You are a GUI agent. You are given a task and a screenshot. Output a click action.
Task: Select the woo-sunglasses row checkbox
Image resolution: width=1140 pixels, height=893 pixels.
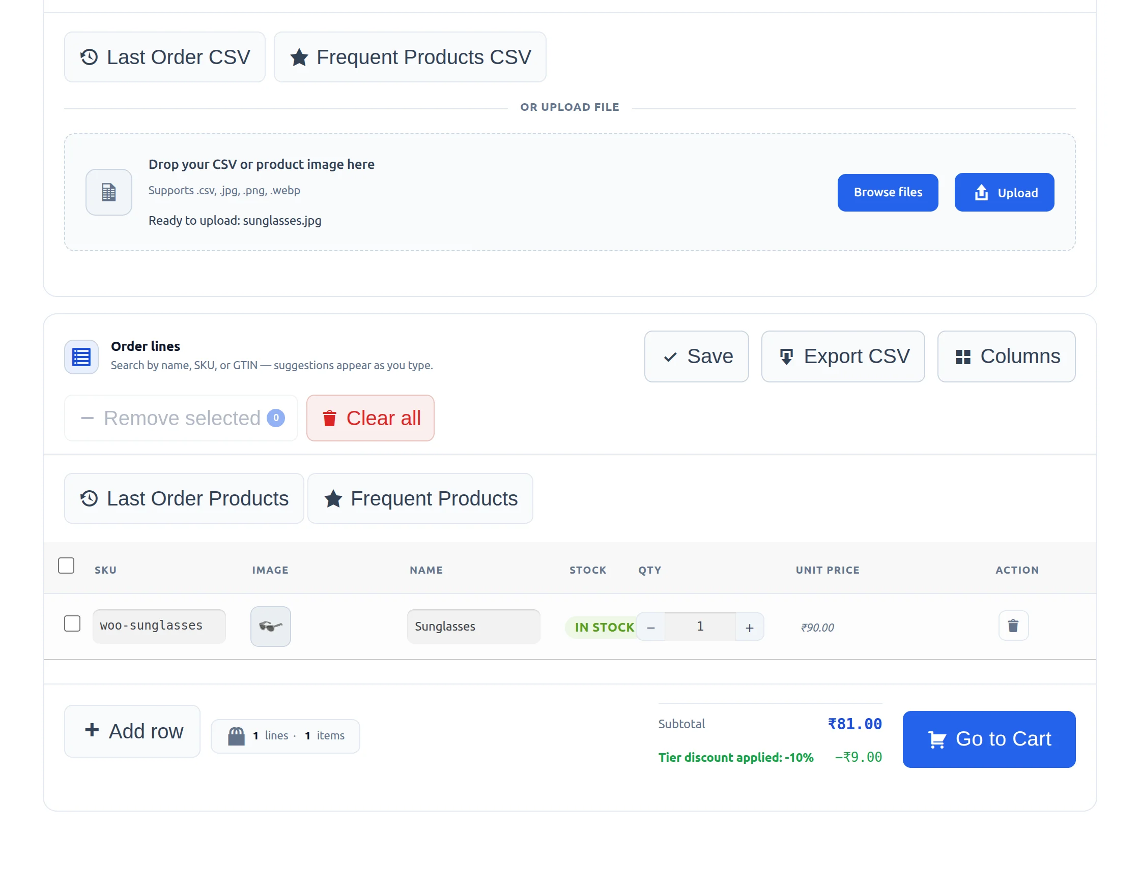click(x=72, y=624)
